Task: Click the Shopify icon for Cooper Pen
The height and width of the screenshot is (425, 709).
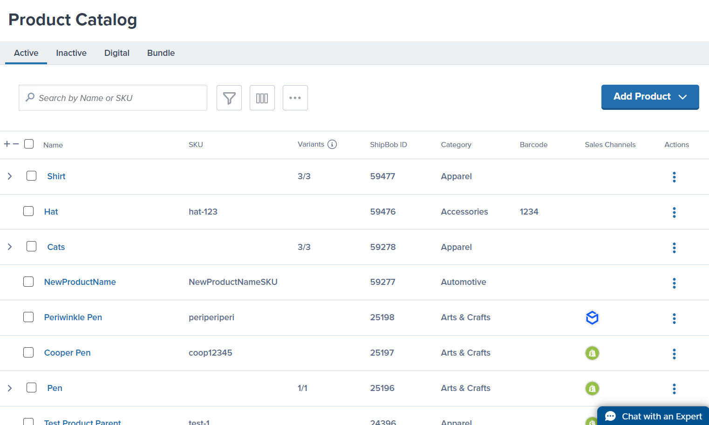Action: click(592, 353)
